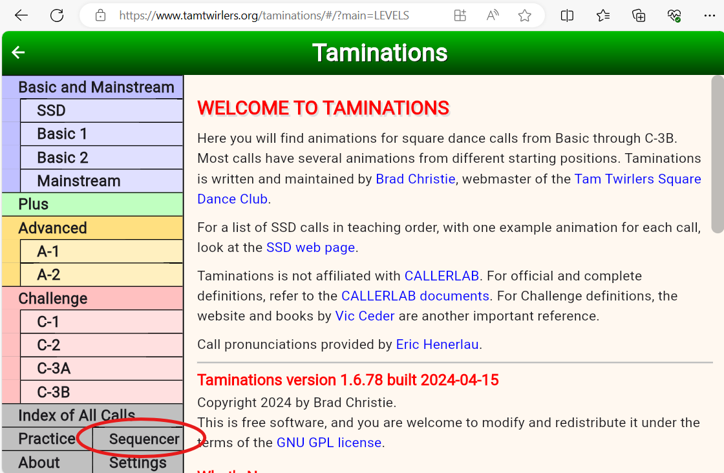Select the Challenge level
The height and width of the screenshot is (473, 724).
click(x=92, y=298)
